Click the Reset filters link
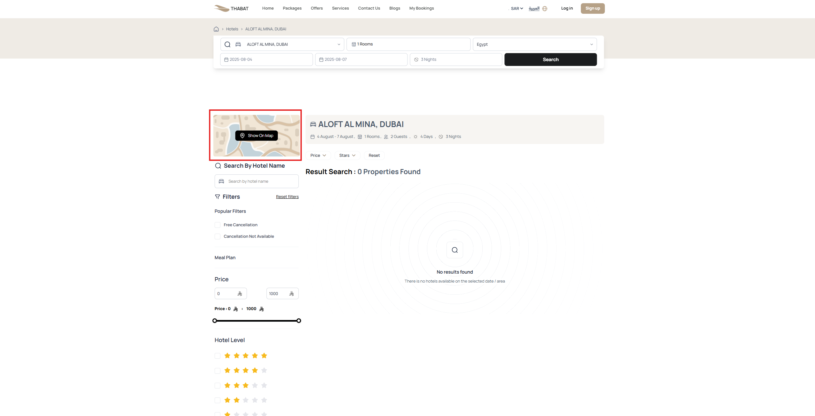Image resolution: width=815 pixels, height=416 pixels. click(x=287, y=197)
